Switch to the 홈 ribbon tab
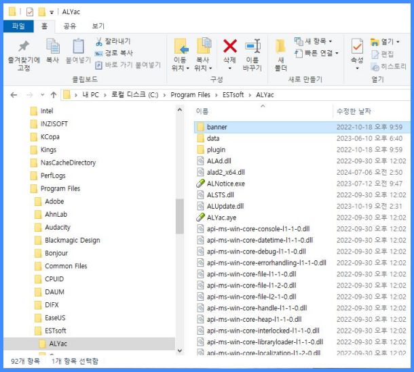 click(44, 26)
